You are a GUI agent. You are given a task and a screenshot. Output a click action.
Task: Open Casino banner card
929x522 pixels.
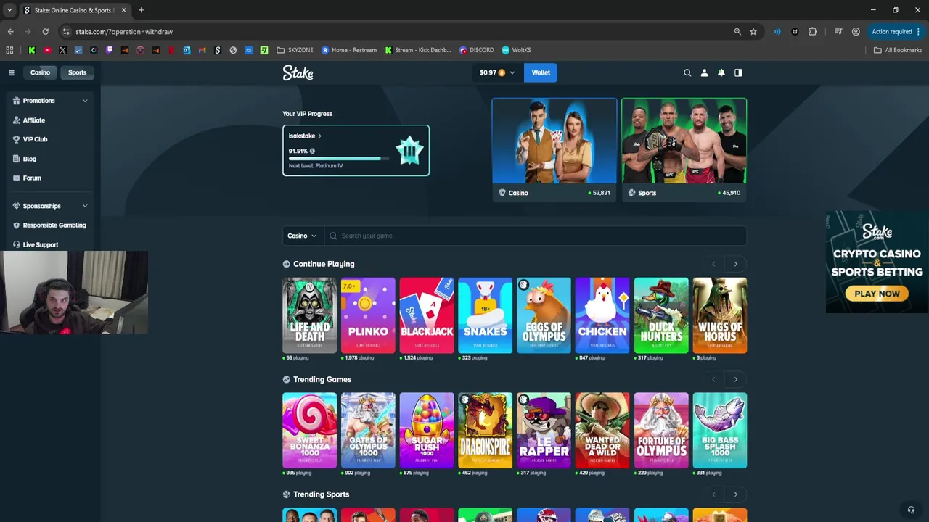point(554,149)
